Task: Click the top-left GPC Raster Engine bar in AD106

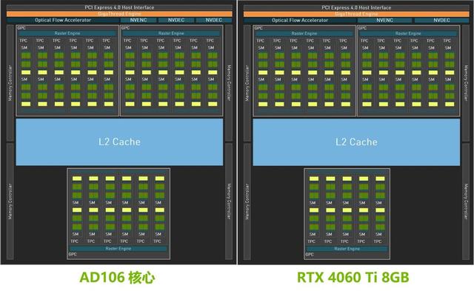Action: (67, 33)
